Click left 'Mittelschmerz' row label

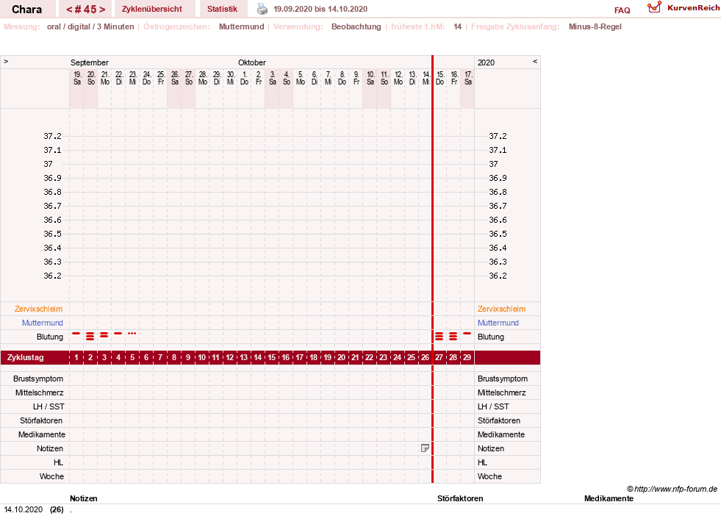pos(39,392)
